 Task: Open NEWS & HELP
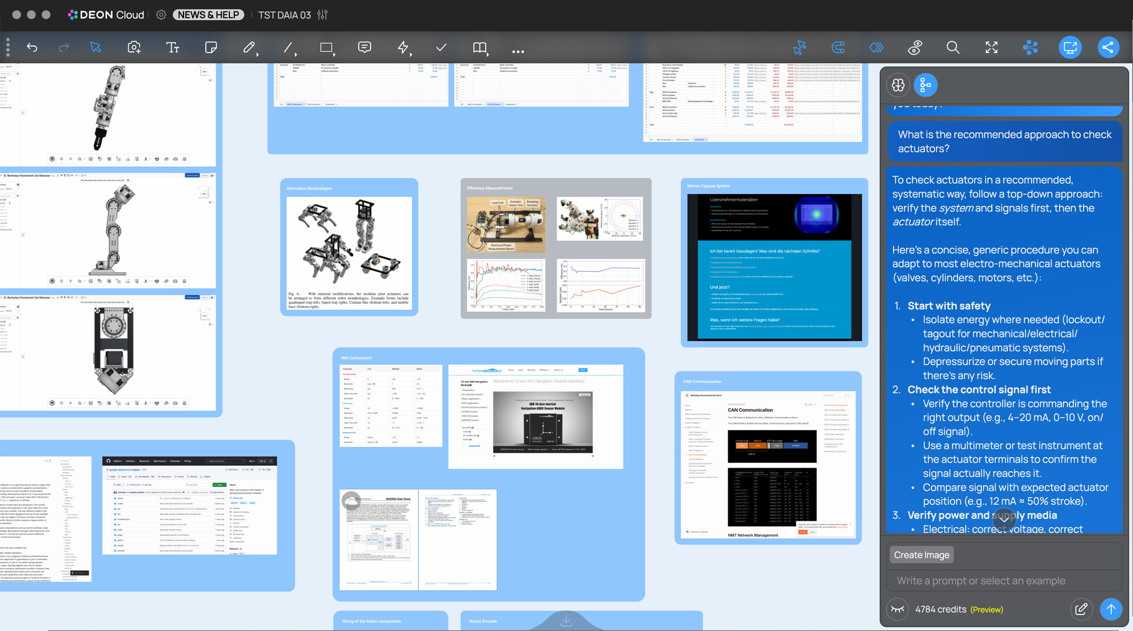click(208, 15)
